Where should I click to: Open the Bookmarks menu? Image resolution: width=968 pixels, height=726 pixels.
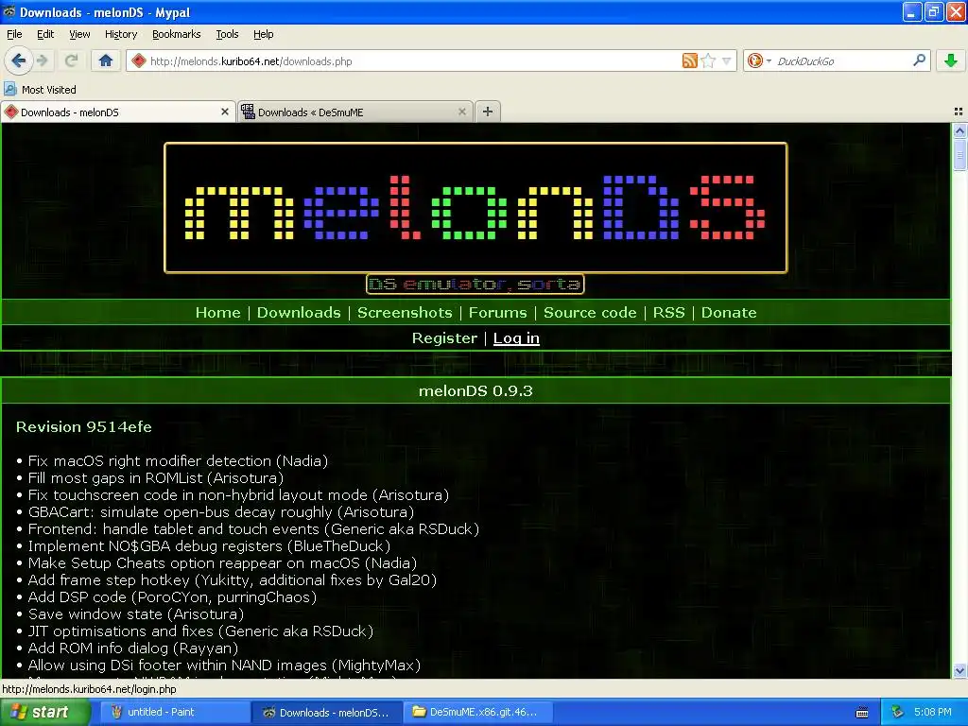(x=176, y=34)
